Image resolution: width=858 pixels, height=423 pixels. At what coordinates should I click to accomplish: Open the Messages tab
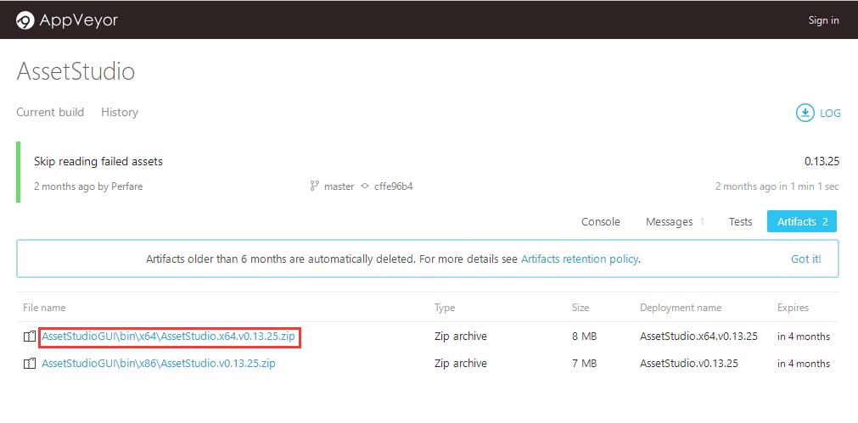[x=674, y=221]
